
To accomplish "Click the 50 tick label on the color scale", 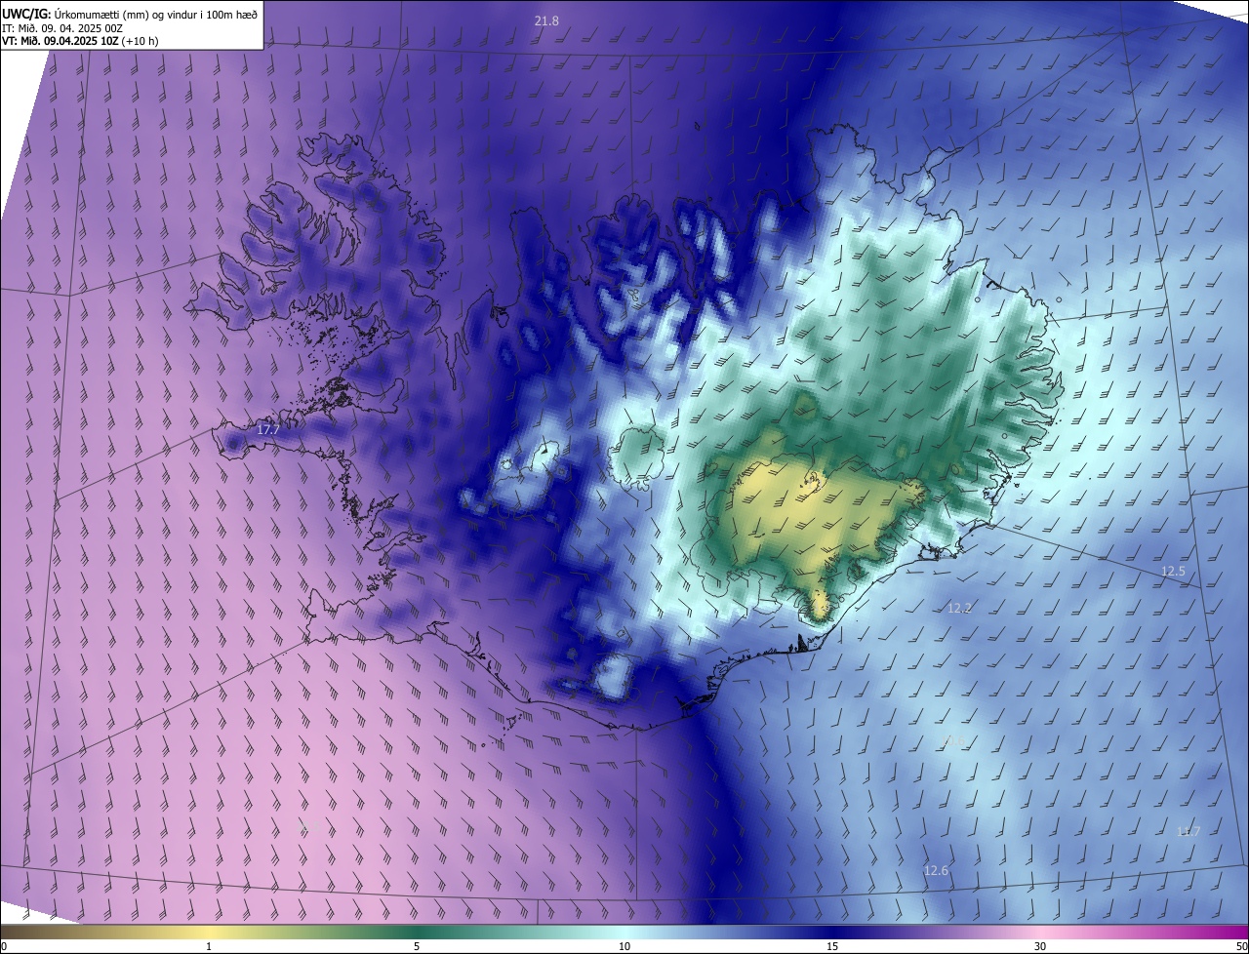I will click(1241, 946).
